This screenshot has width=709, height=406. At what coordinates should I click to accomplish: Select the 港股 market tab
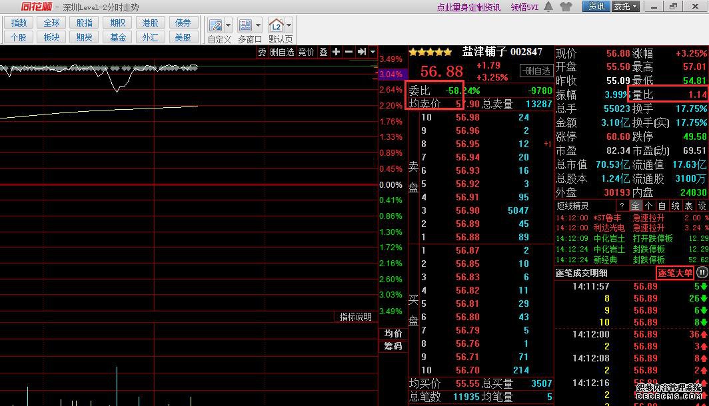(151, 23)
